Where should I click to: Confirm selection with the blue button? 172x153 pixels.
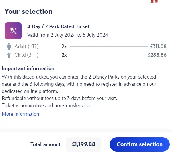[x=140, y=144]
